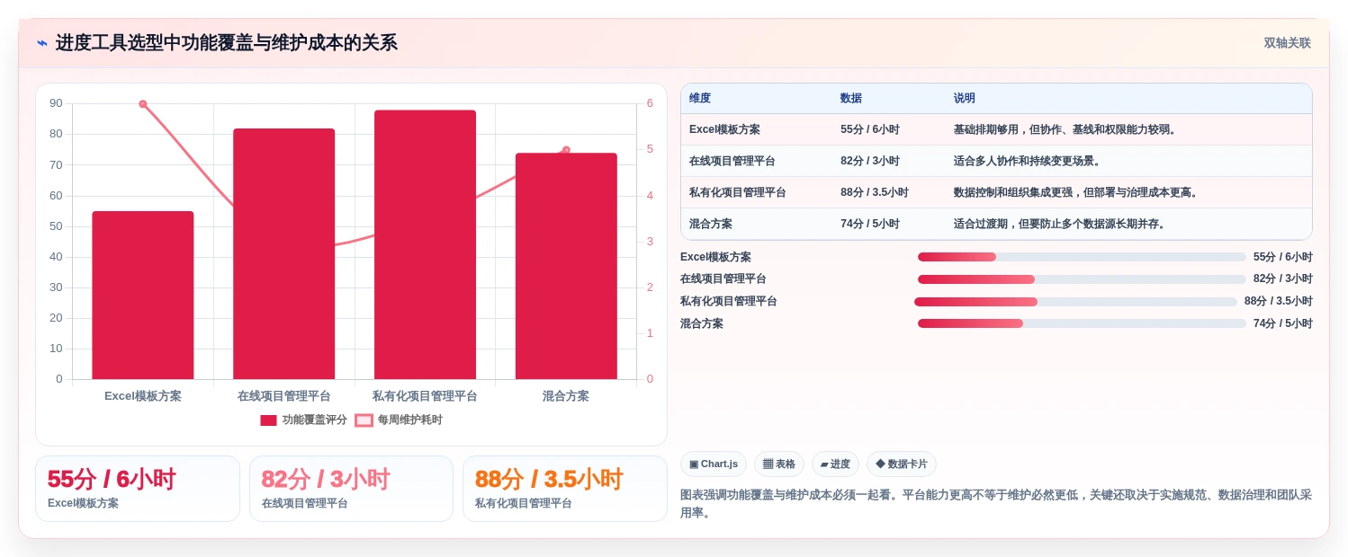1348x557 pixels.
Task: Click the lightning icon beside the title
Action: 41,43
